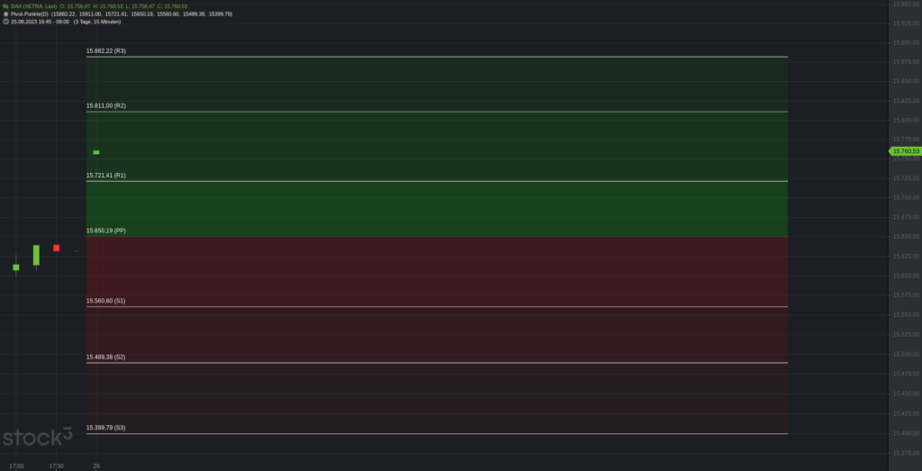Click the 15.560,60 (S1) support label
Image resolution: width=922 pixels, height=471 pixels.
point(106,301)
